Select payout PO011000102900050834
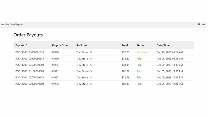This screenshot has width=208, height=117. coord(30,59)
